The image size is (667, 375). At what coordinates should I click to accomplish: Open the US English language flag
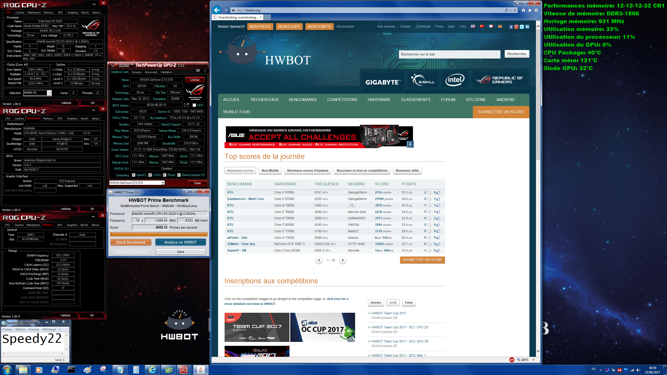[x=473, y=26]
